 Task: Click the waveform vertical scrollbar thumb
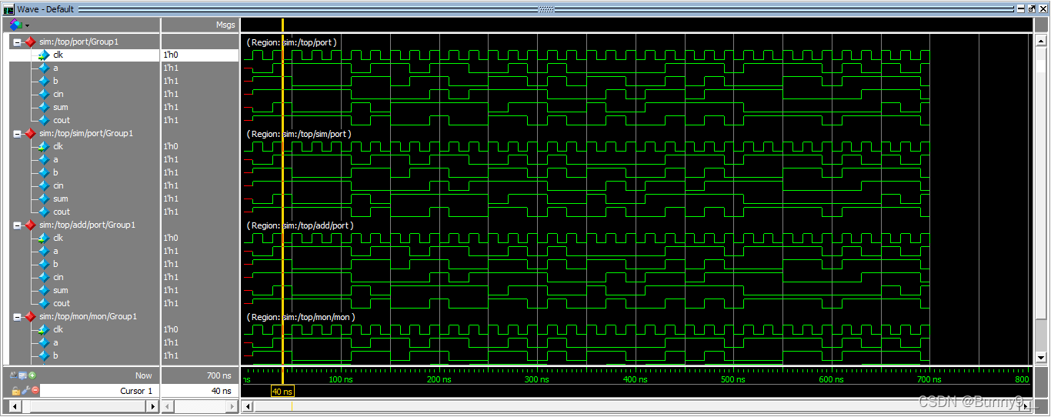[1041, 183]
